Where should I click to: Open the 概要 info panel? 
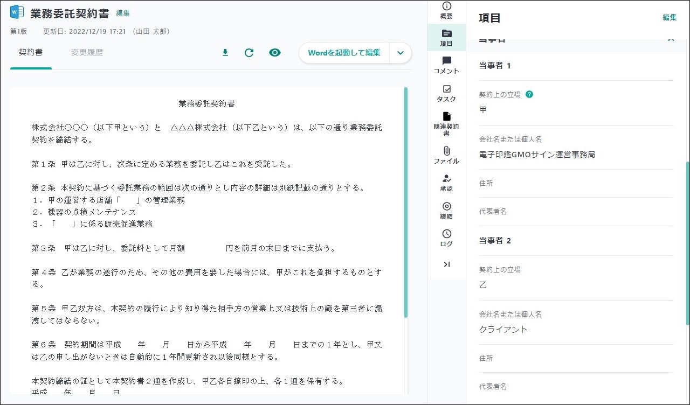click(x=446, y=11)
